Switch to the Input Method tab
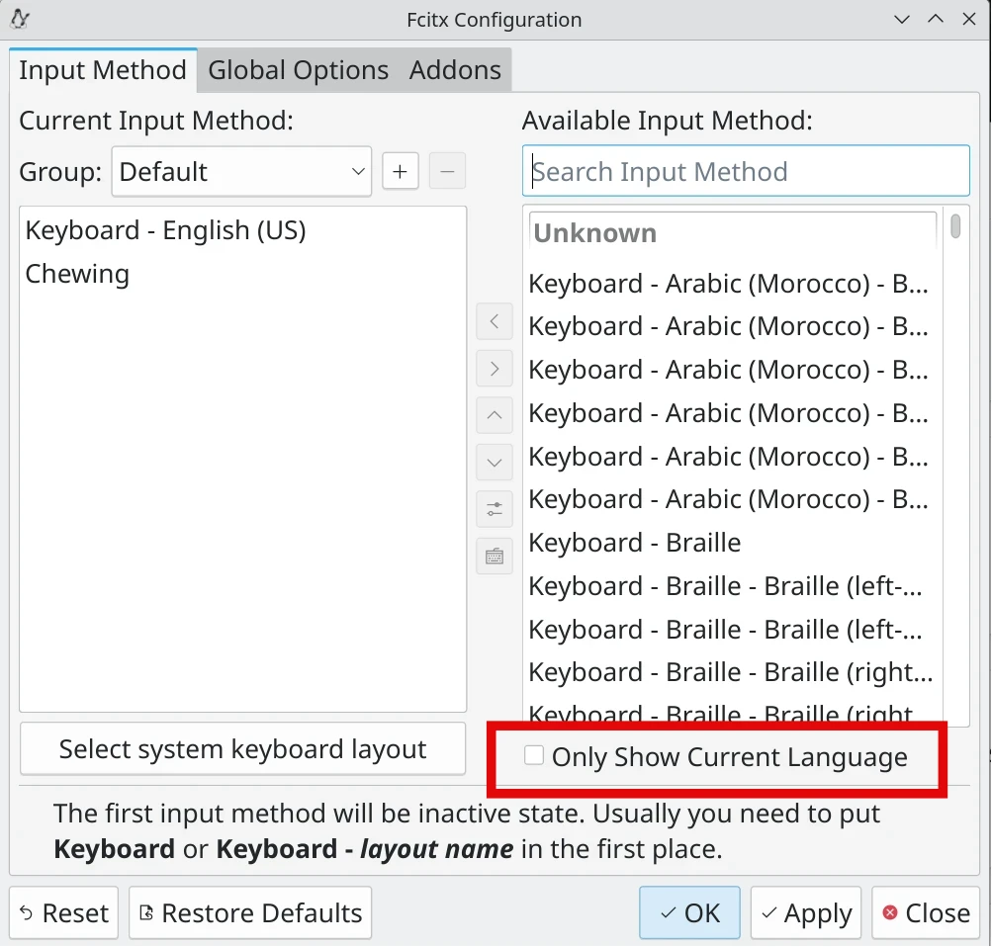992x947 pixels. coord(103,70)
